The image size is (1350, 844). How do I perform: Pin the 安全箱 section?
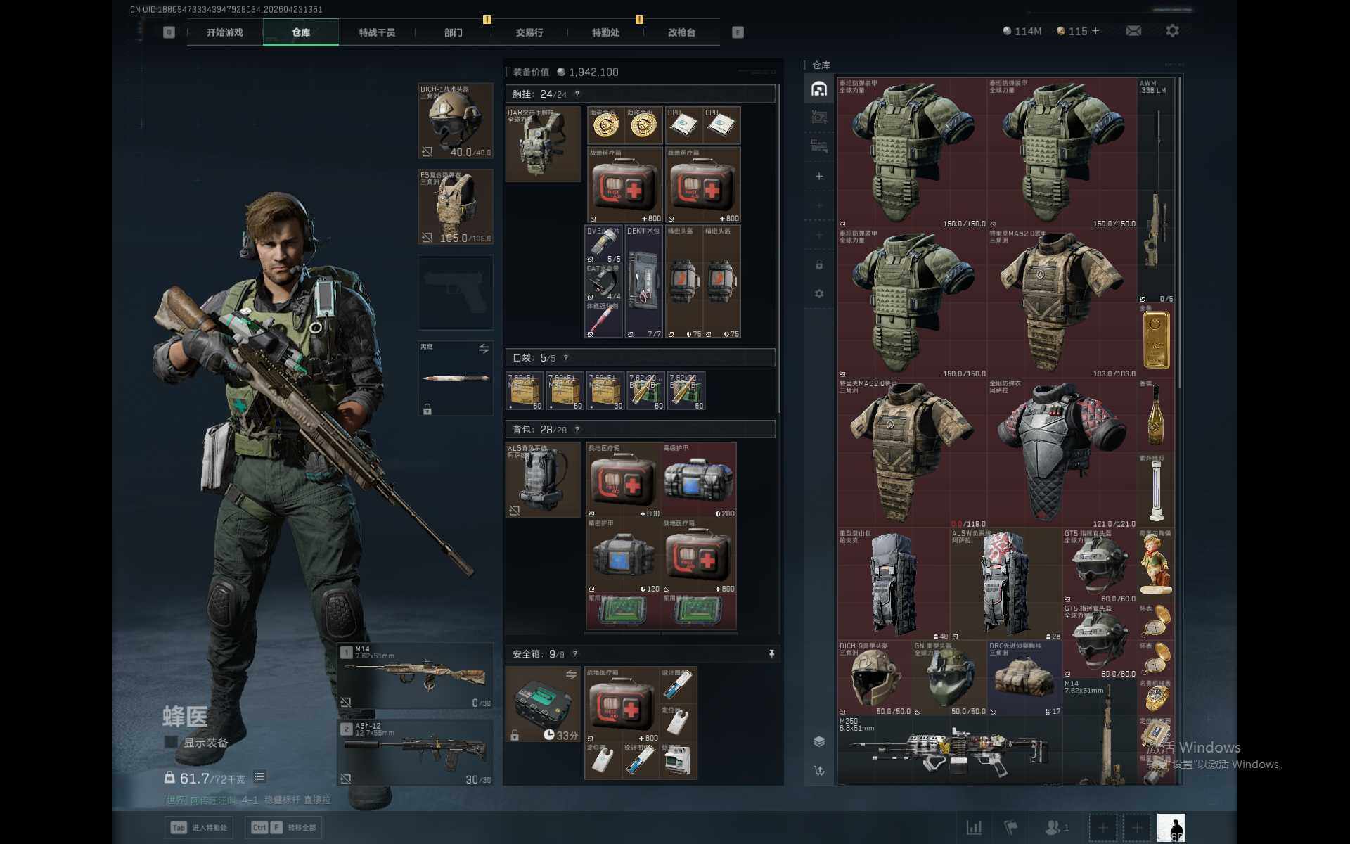coord(771,654)
